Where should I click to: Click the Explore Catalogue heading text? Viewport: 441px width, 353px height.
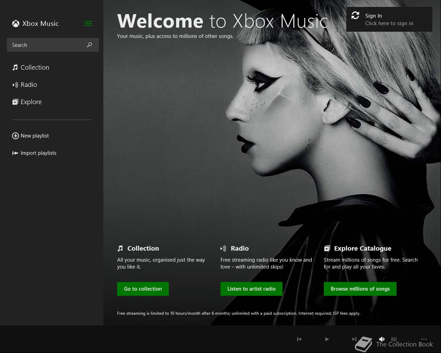[363, 248]
